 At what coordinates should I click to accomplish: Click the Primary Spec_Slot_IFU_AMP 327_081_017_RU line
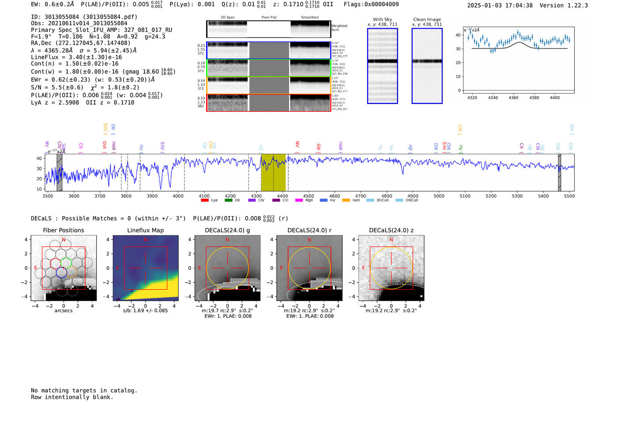102,30
